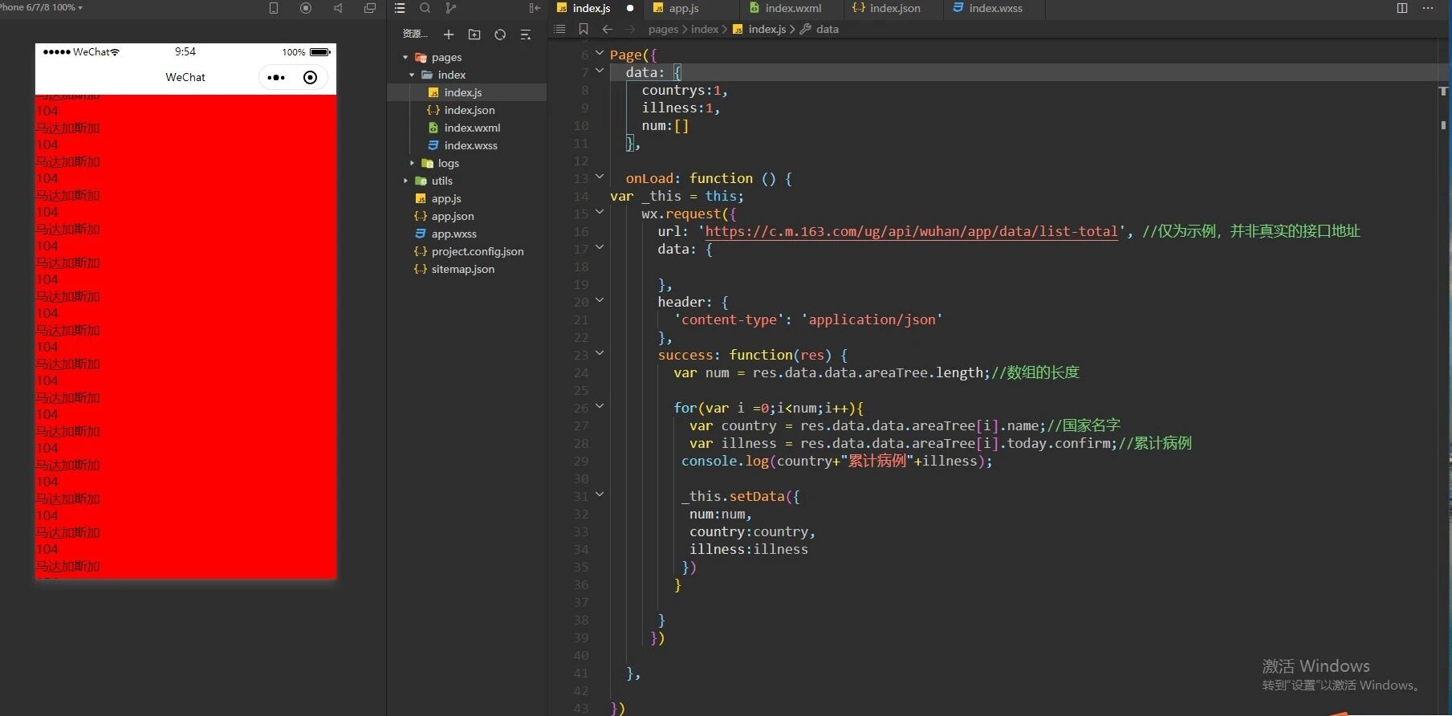
Task: Open index.wxml in the file tree
Action: click(472, 128)
